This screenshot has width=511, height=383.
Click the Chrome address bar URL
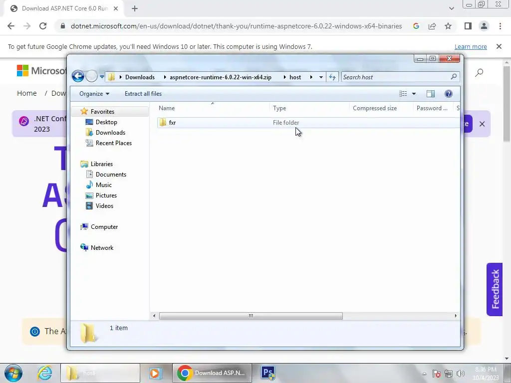coord(236,26)
